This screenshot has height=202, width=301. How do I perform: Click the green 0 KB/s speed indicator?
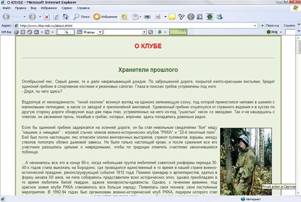178,32
